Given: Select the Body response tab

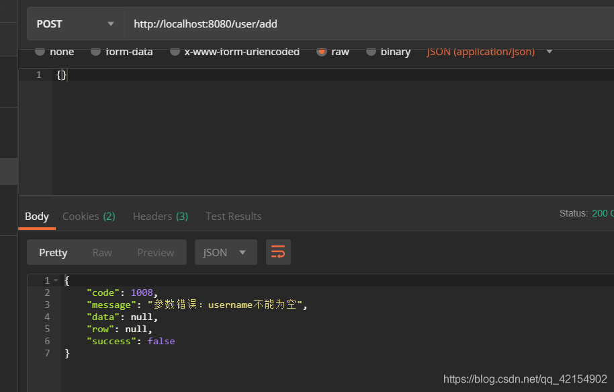Looking at the screenshot, I should click(37, 216).
